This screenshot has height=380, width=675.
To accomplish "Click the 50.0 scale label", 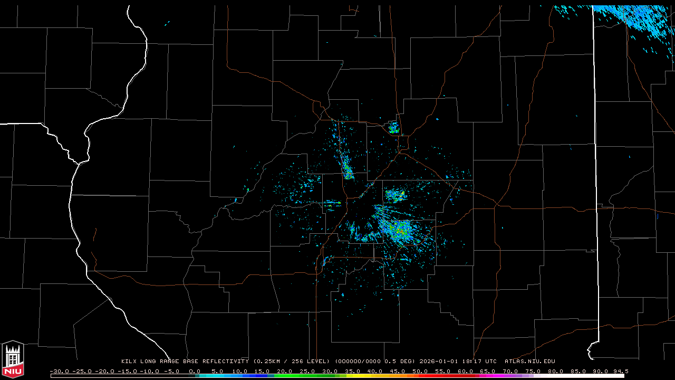I will [420, 371].
